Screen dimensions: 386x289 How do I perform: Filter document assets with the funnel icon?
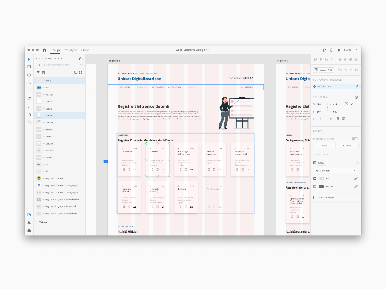[38, 73]
